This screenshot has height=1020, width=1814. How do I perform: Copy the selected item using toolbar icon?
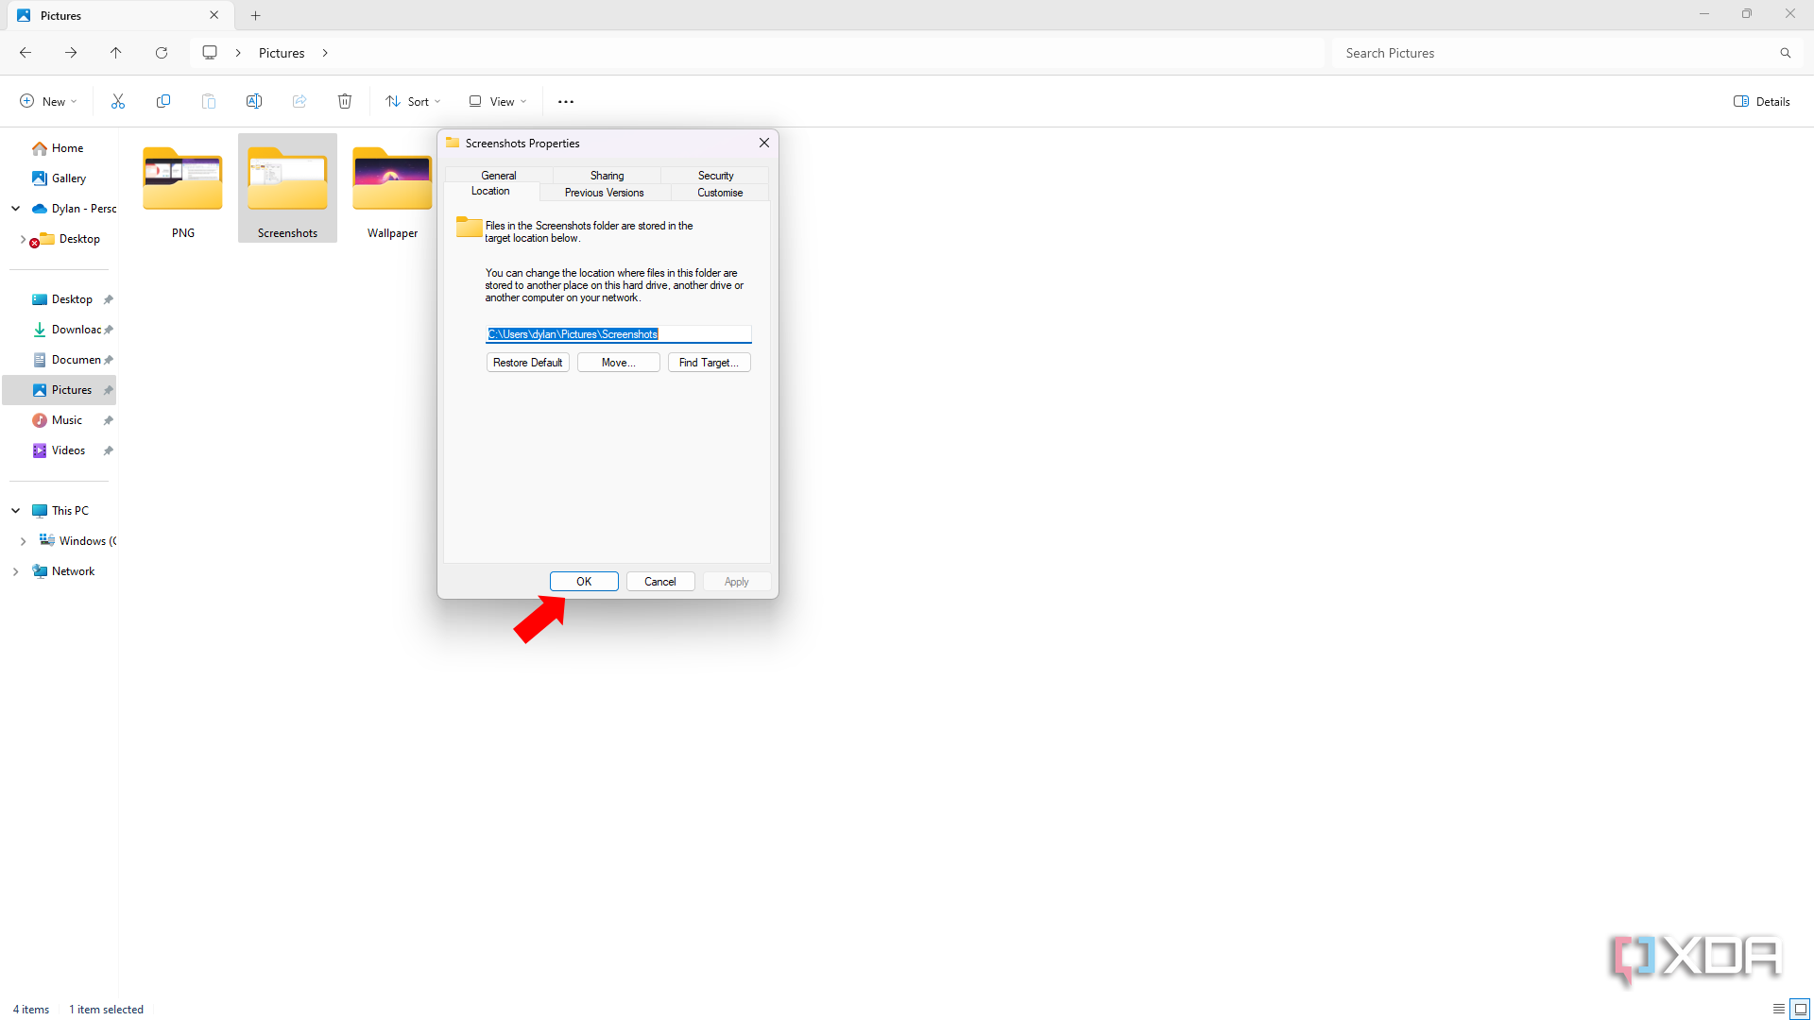point(163,101)
